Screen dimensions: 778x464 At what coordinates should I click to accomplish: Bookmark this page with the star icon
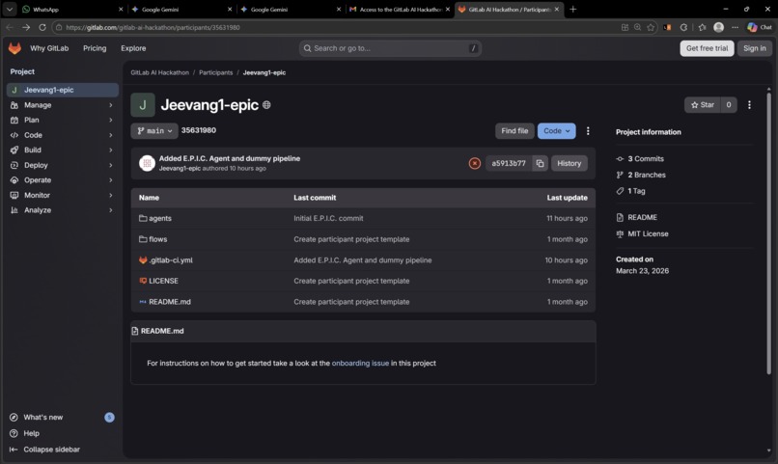(651, 27)
